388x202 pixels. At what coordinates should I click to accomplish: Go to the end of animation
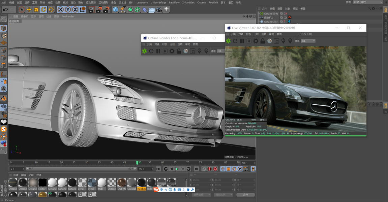tap(196, 169)
